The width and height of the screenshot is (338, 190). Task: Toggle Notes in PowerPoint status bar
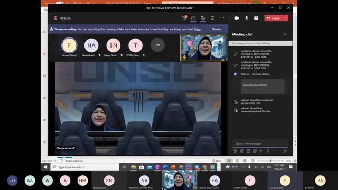(x=217, y=161)
